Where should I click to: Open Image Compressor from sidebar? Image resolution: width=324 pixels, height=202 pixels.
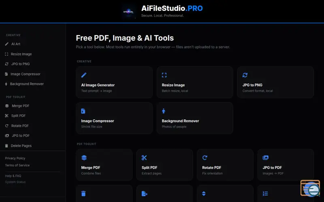click(26, 74)
